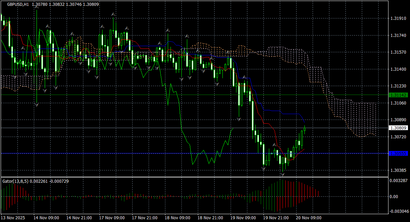Click the 20 Nov 09:00 time label
Image resolution: width=410 pixels, height=222 pixels.
pos(309,218)
